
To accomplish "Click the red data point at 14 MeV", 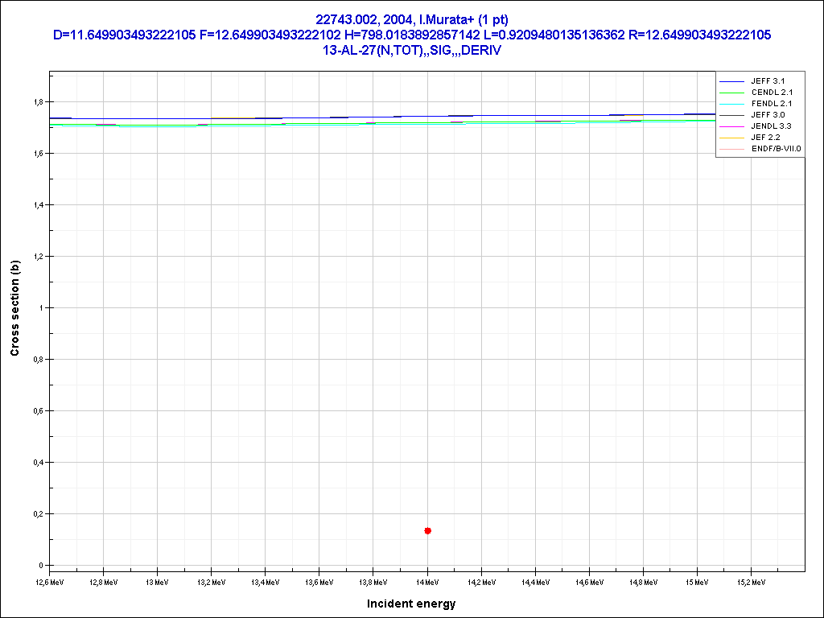I will pyautogui.click(x=427, y=530).
